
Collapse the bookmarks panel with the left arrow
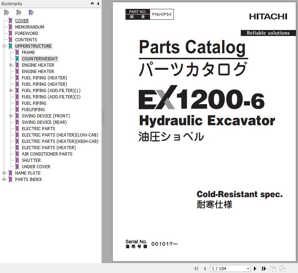tap(98, 4)
